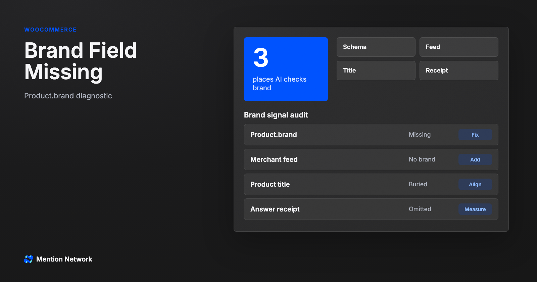
Task: Click the Measure button for Answer receipt
Action: (x=475, y=209)
